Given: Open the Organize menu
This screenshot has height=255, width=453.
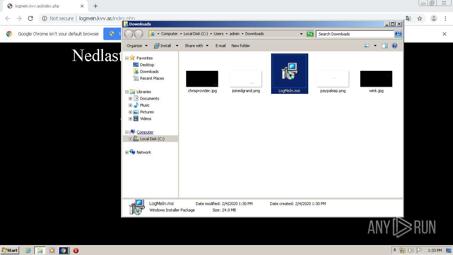Looking at the screenshot, I should [x=137, y=46].
